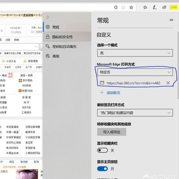Open the Favorites hub icon
The image size is (179, 179).
point(145,7)
